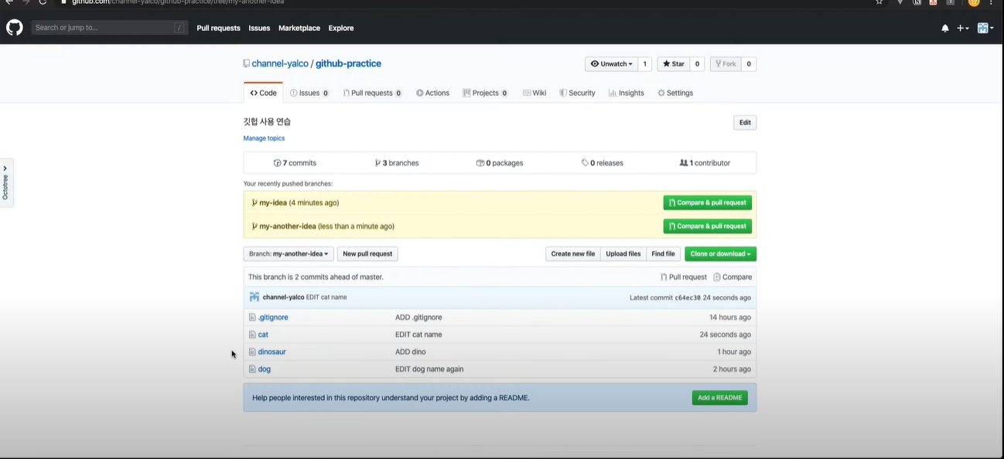Click the file icon beside .gitignore
The height and width of the screenshot is (459, 1004).
252,318
